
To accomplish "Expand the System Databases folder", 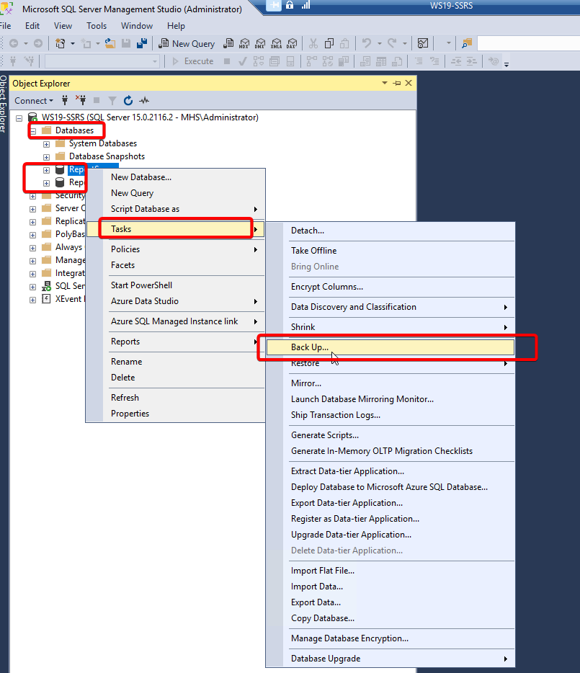I will (x=46, y=144).
